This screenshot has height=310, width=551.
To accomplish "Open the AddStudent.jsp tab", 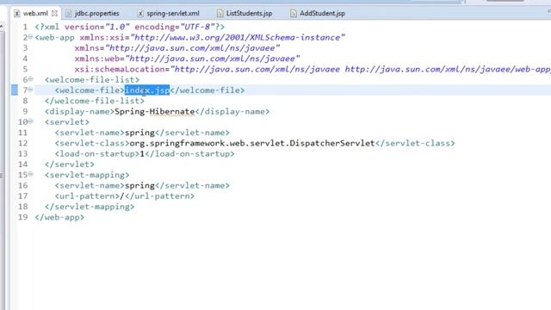I will pyautogui.click(x=322, y=14).
